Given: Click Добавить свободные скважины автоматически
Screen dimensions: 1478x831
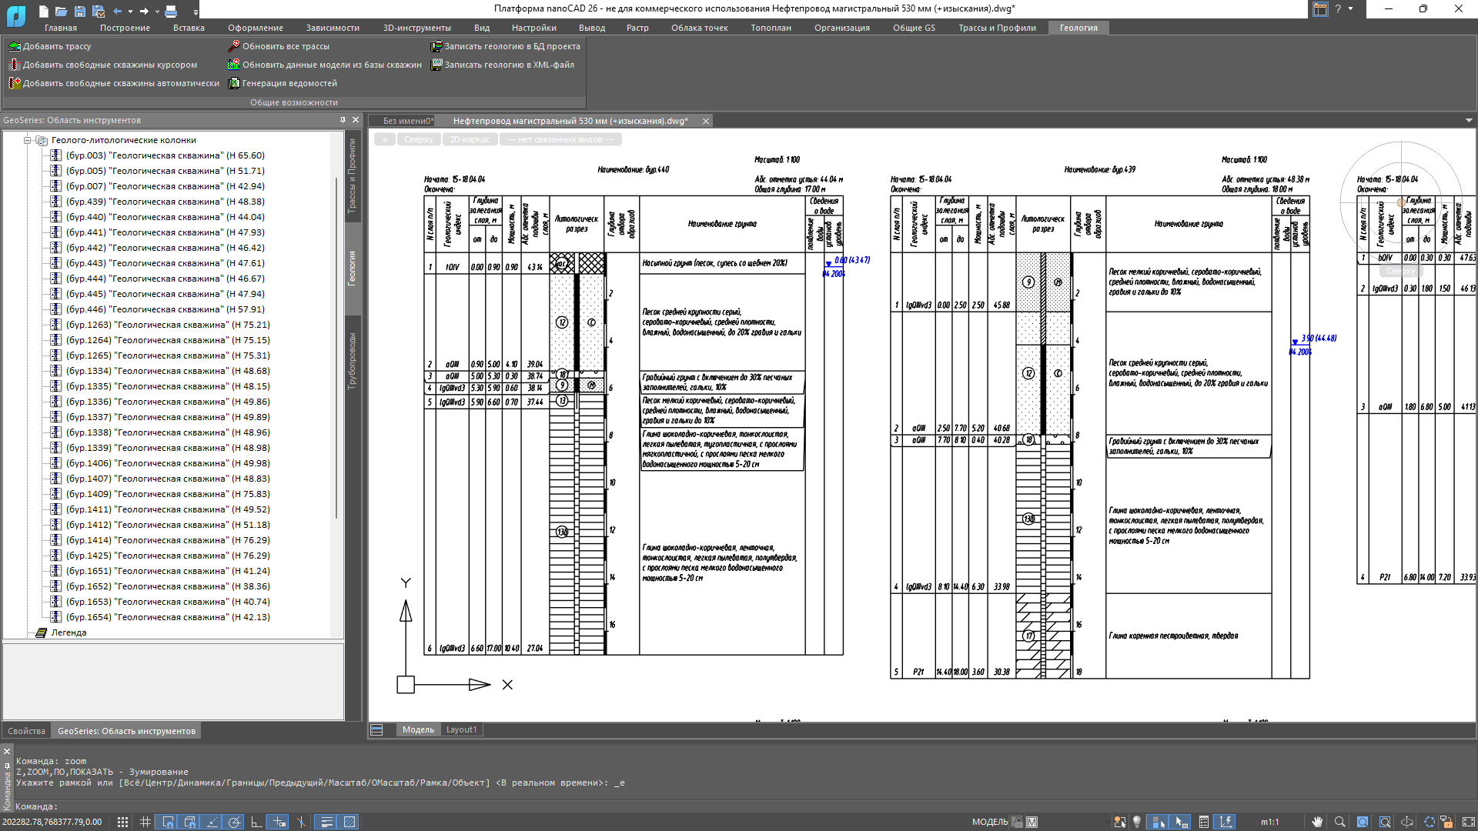Looking at the screenshot, I should click(x=114, y=83).
